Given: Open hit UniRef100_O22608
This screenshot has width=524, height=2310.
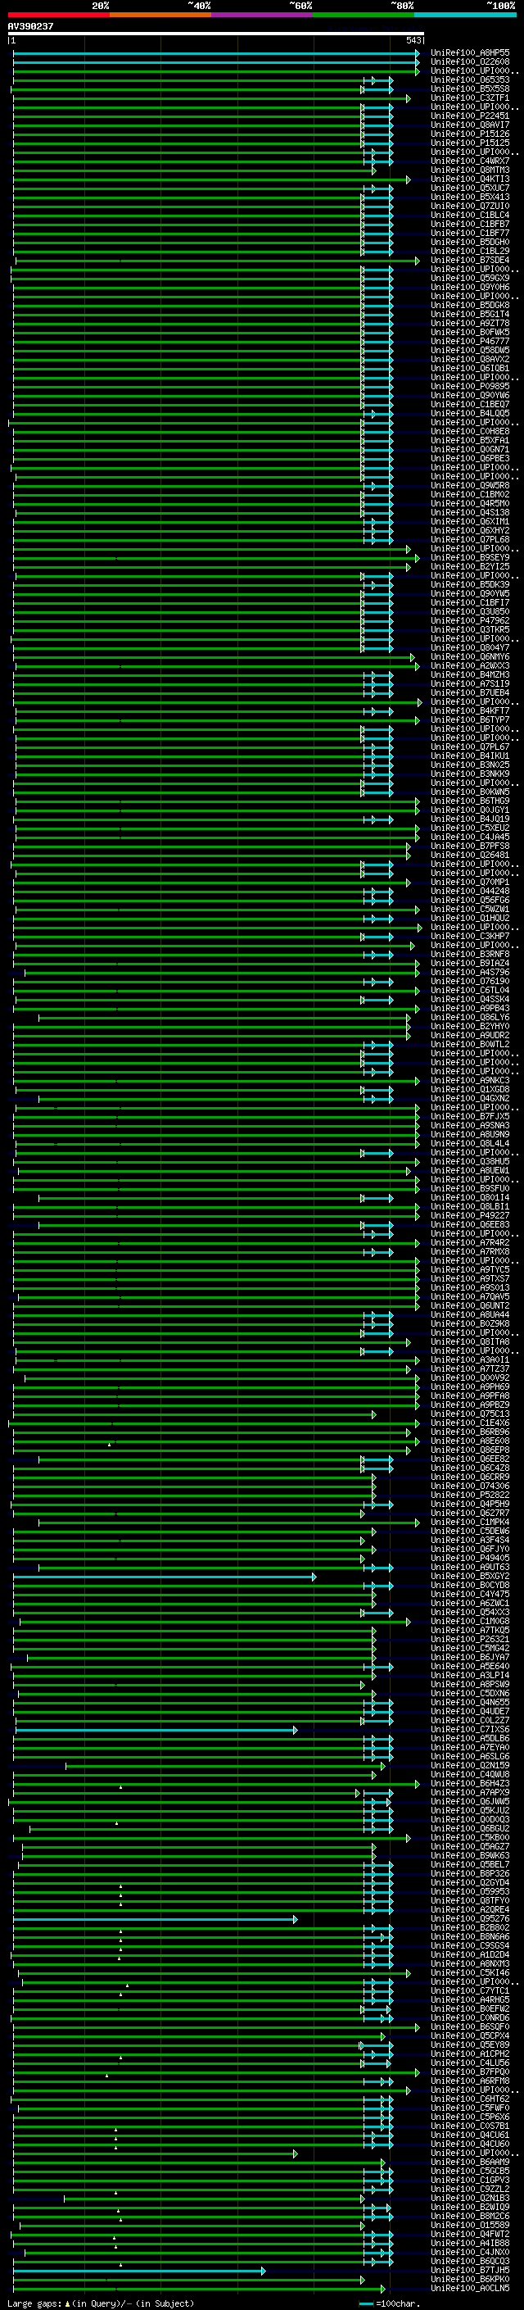Looking at the screenshot, I should tap(470, 62).
